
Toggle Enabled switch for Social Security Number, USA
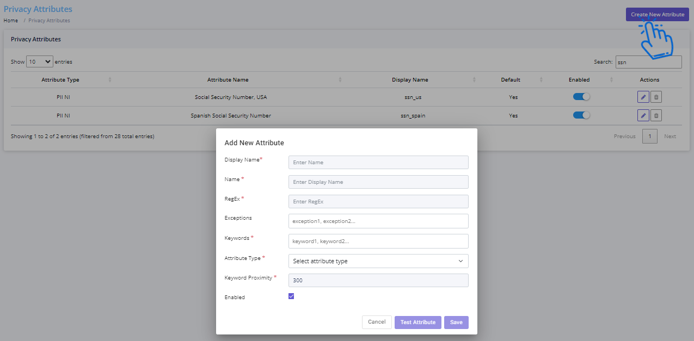581,97
